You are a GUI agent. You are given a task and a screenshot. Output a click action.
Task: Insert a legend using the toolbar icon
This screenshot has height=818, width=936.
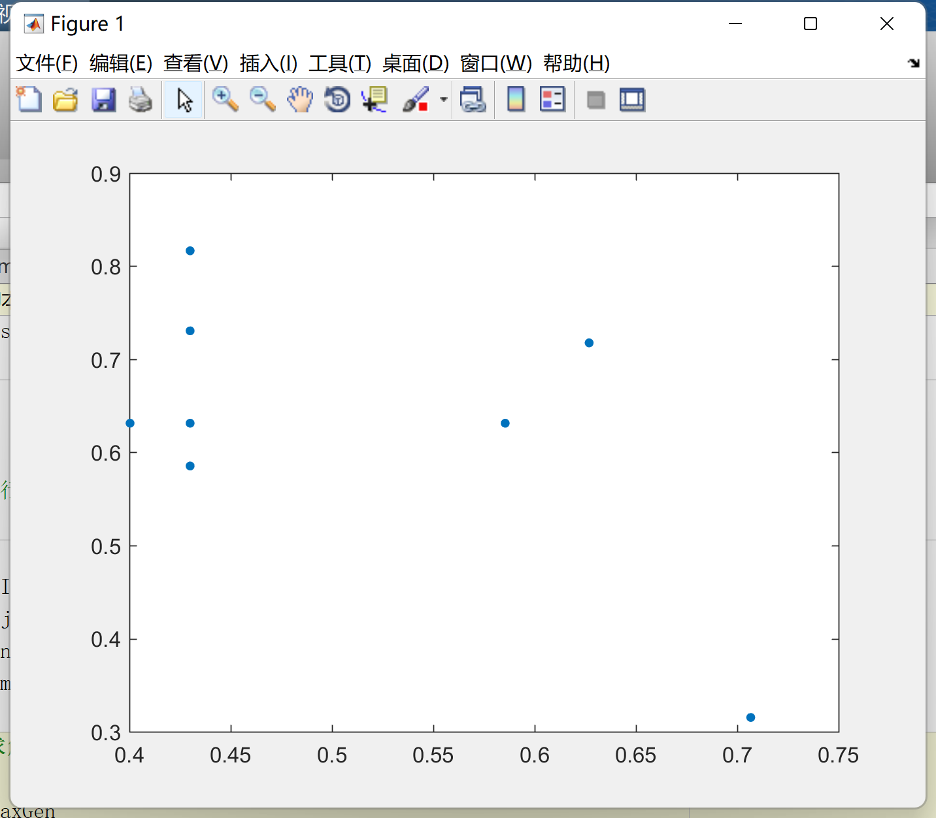(x=552, y=100)
